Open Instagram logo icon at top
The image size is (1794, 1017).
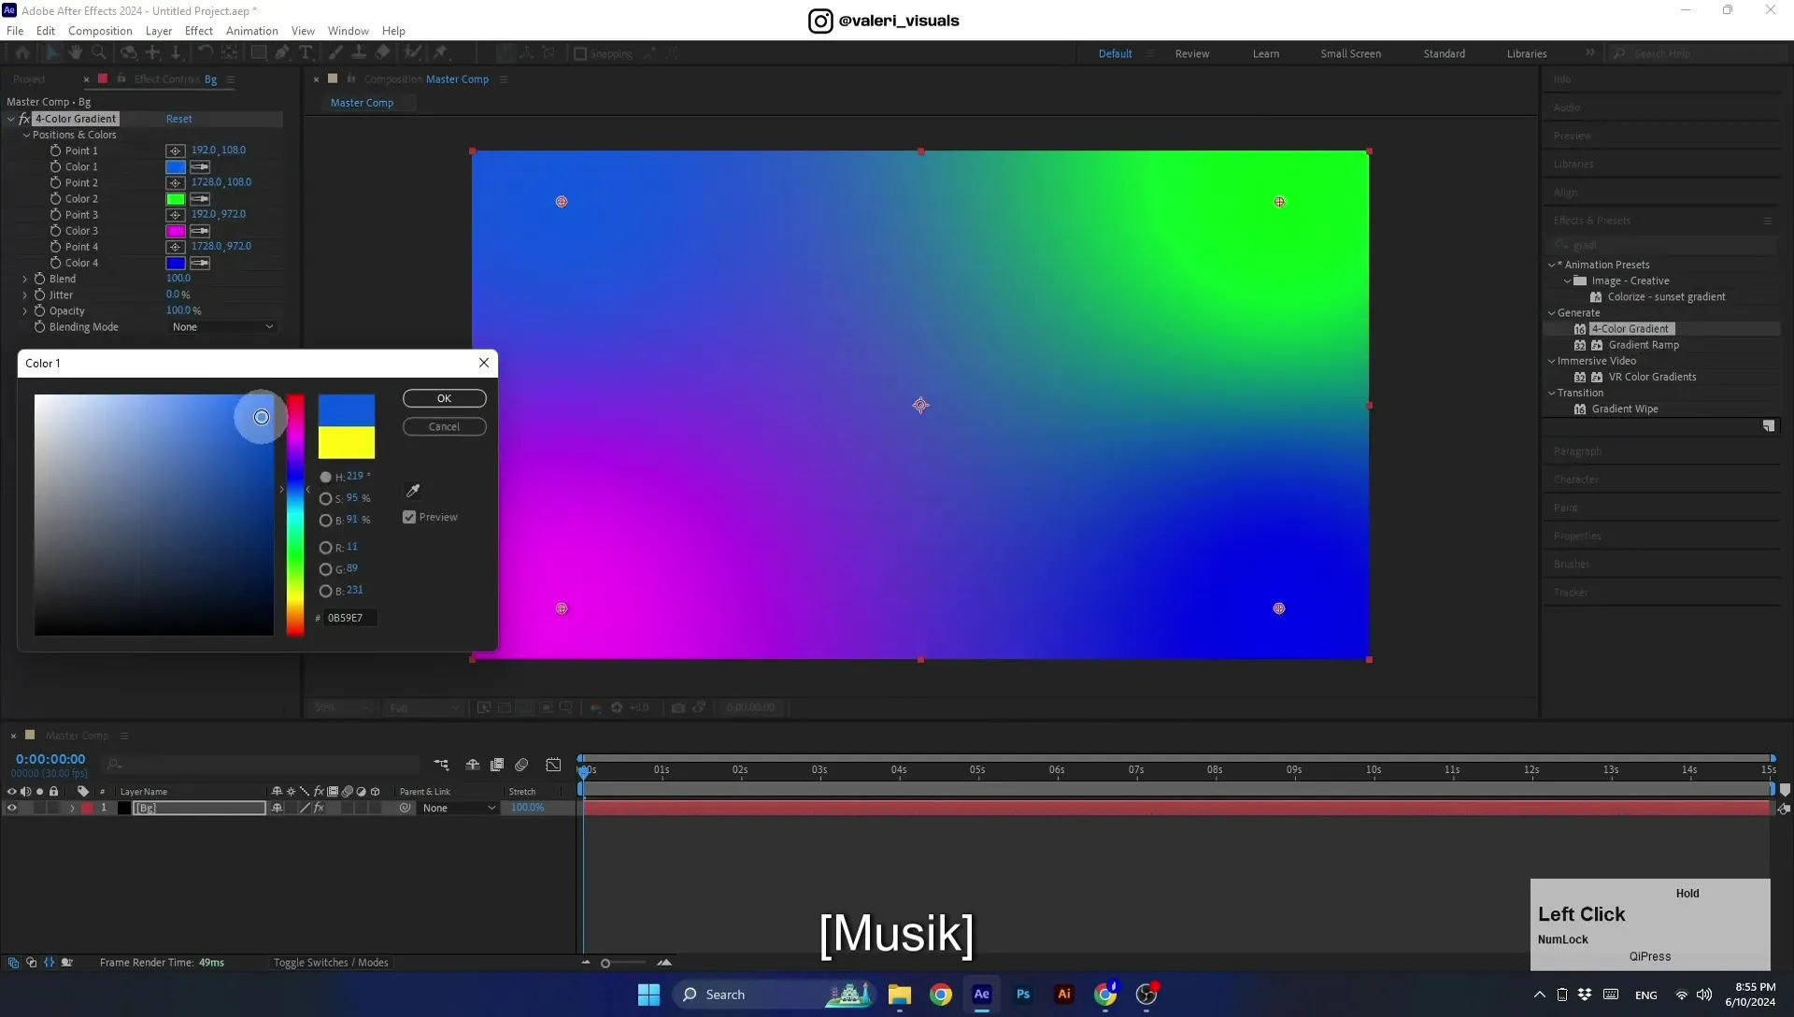(820, 21)
